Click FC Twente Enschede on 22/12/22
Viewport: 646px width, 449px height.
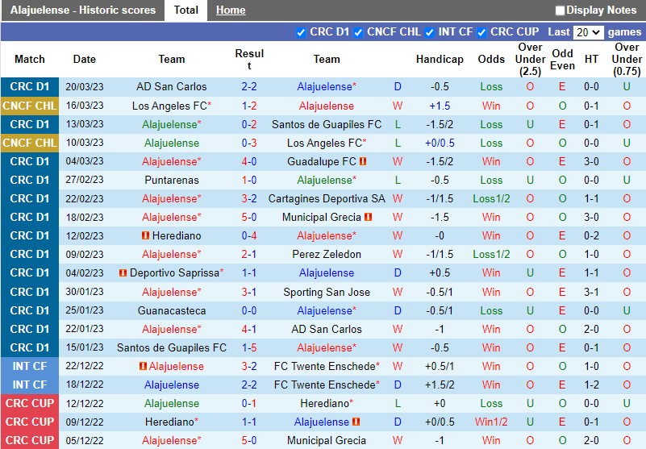pos(325,366)
